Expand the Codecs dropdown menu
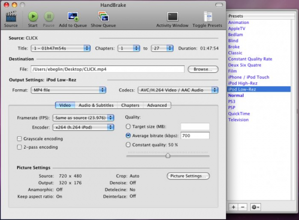This screenshot has width=299, height=220. coord(178,90)
